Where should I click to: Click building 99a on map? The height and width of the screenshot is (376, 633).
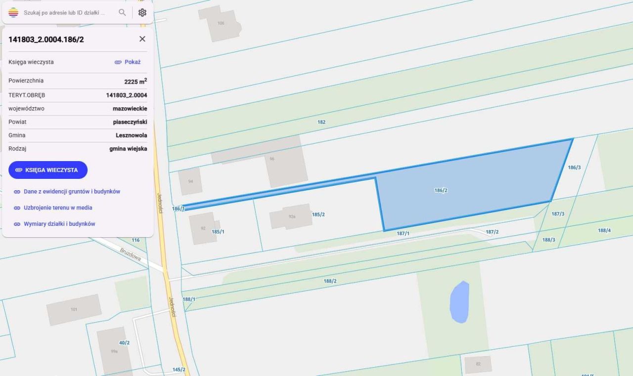114,351
